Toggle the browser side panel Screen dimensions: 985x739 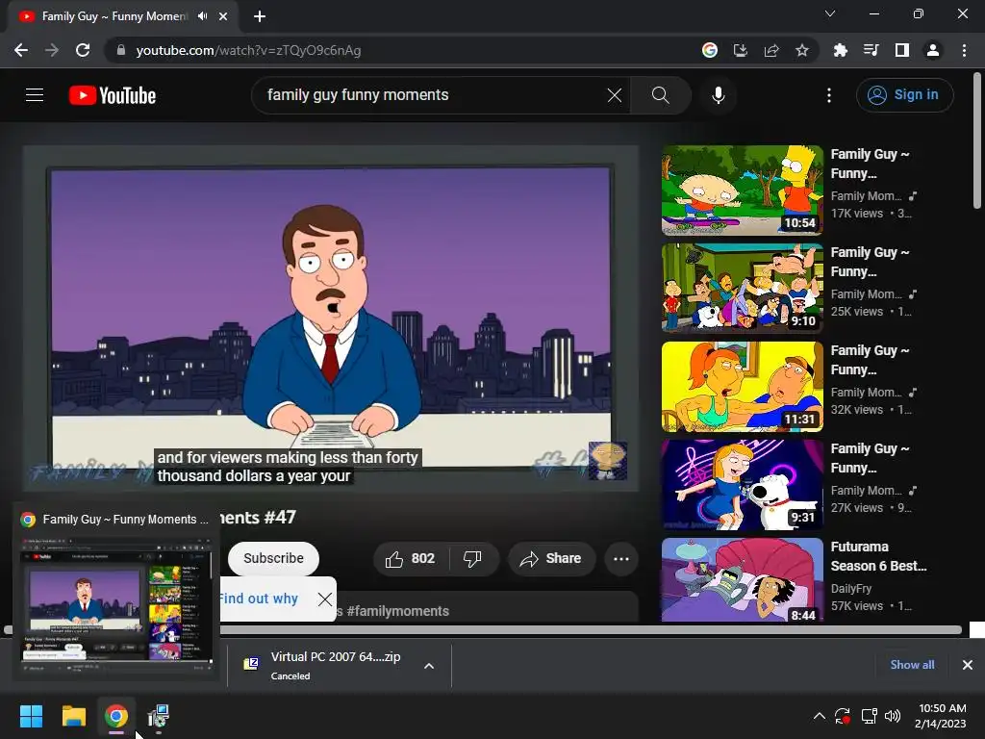tap(902, 50)
